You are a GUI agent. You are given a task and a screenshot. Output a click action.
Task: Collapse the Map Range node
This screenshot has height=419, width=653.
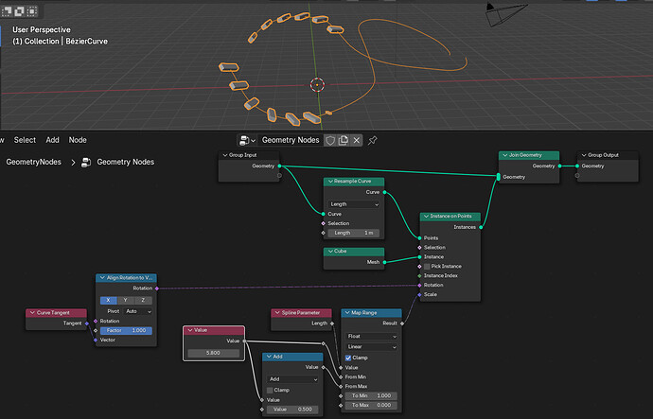[x=347, y=313]
